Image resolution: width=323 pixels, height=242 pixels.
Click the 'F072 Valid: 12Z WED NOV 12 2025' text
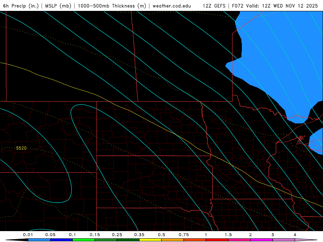click(275, 6)
